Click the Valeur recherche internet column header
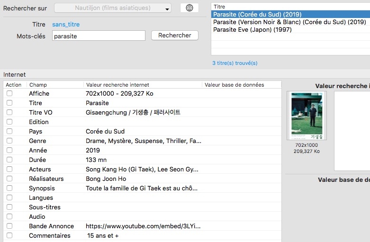The height and width of the screenshot is (242, 370). pyautogui.click(x=142, y=85)
